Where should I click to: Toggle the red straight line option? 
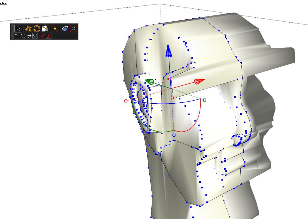point(43,36)
